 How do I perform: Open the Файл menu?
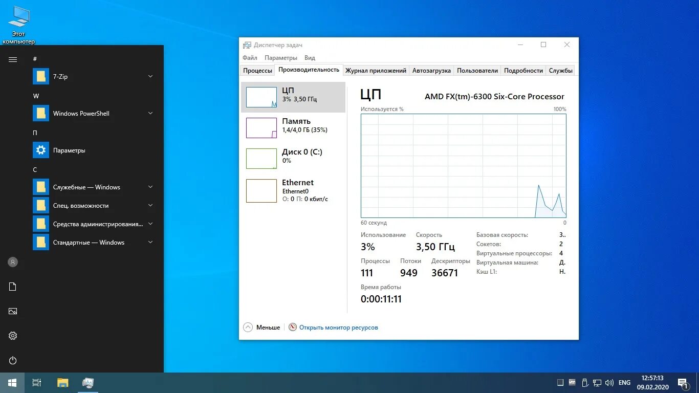(250, 58)
